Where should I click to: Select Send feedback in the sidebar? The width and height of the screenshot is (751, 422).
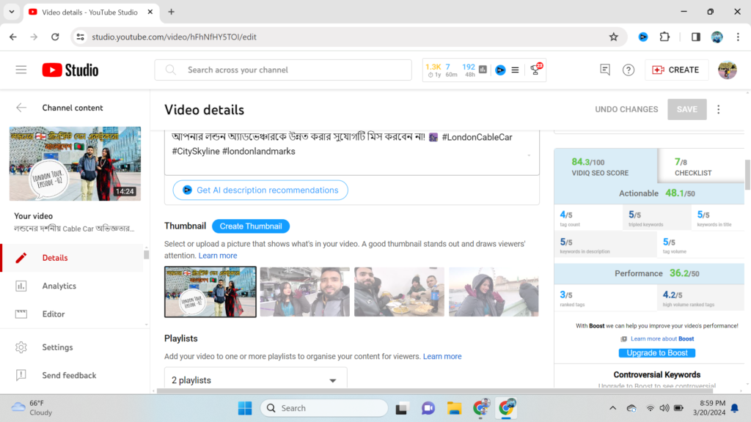[69, 375]
